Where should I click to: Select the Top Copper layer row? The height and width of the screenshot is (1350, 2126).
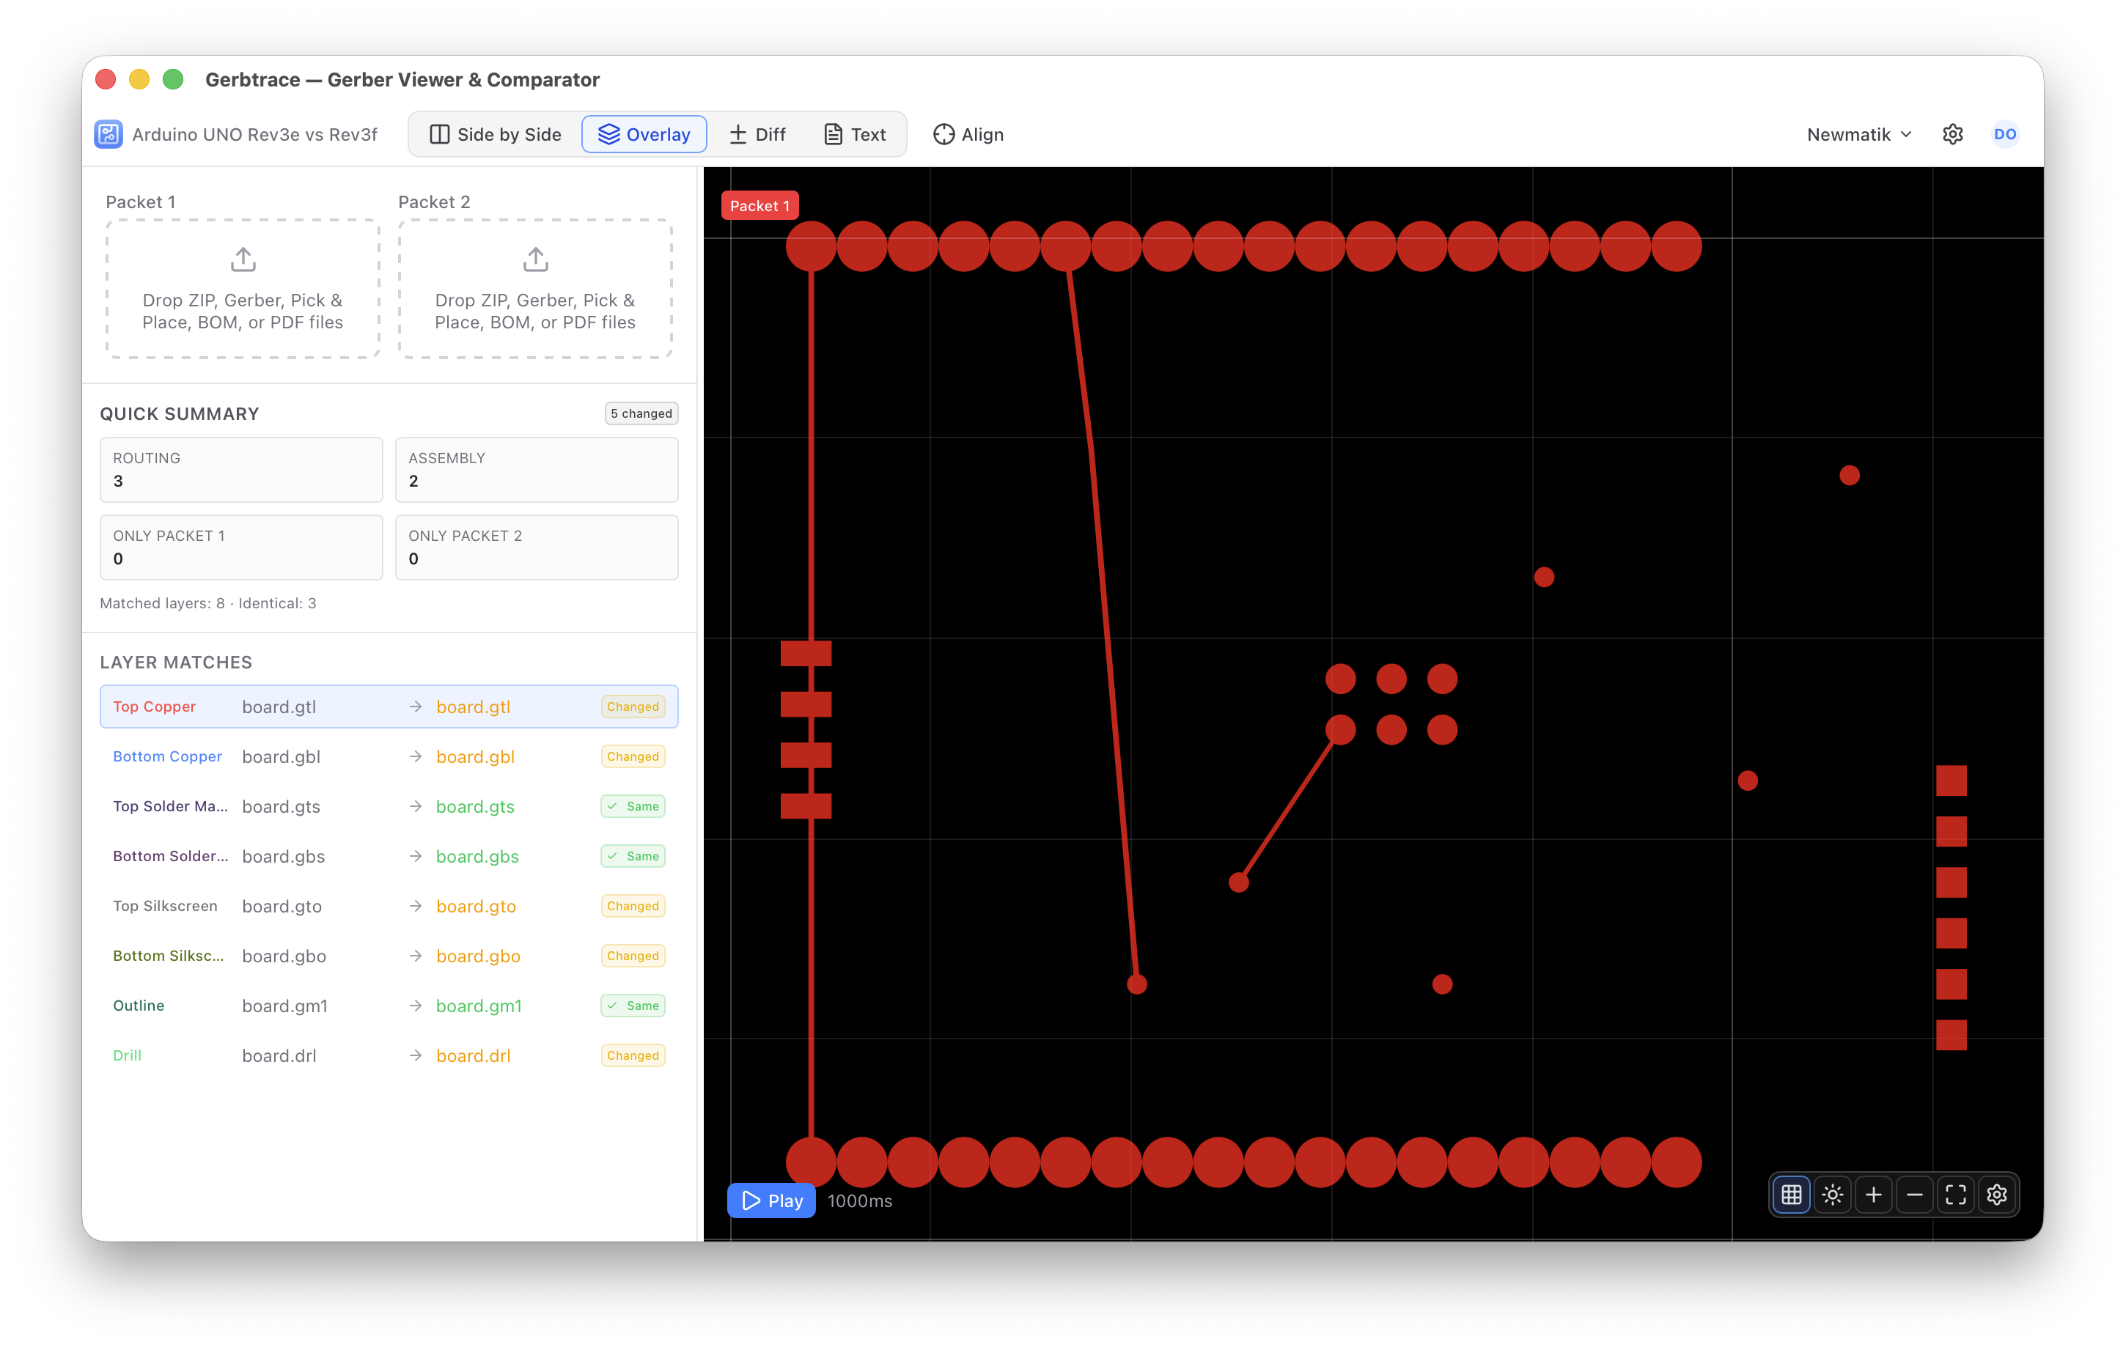tap(389, 707)
